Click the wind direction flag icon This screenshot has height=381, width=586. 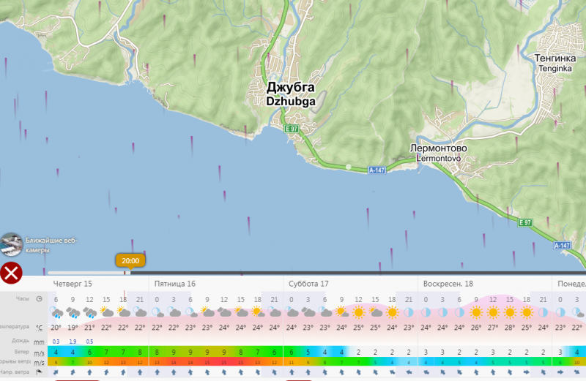click(x=39, y=372)
